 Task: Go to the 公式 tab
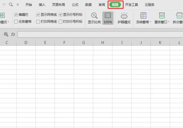75,5
